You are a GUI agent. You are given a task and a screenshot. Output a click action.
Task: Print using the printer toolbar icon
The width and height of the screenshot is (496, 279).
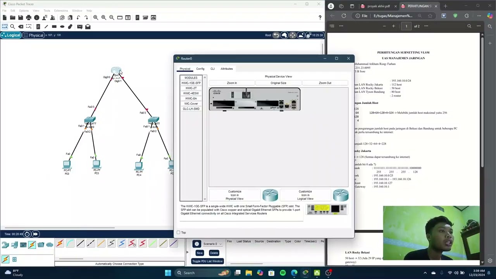[29, 17]
